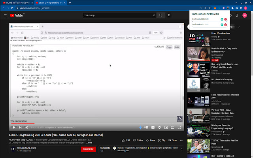Open the YouTube hamburger guide menu
The height and width of the screenshot is (158, 253).
coord(5,15)
